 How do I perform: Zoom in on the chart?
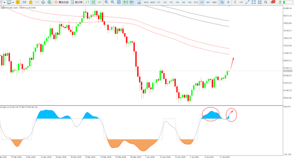click(106, 2)
